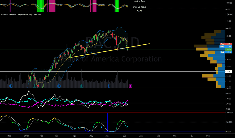235x138 pixels.
Task: Click the 44.00 price axis label
Action: pyautogui.click(x=229, y=28)
